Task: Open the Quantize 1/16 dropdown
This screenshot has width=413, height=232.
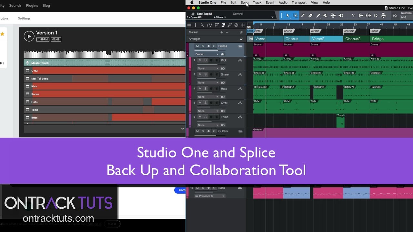Action: pos(406,17)
